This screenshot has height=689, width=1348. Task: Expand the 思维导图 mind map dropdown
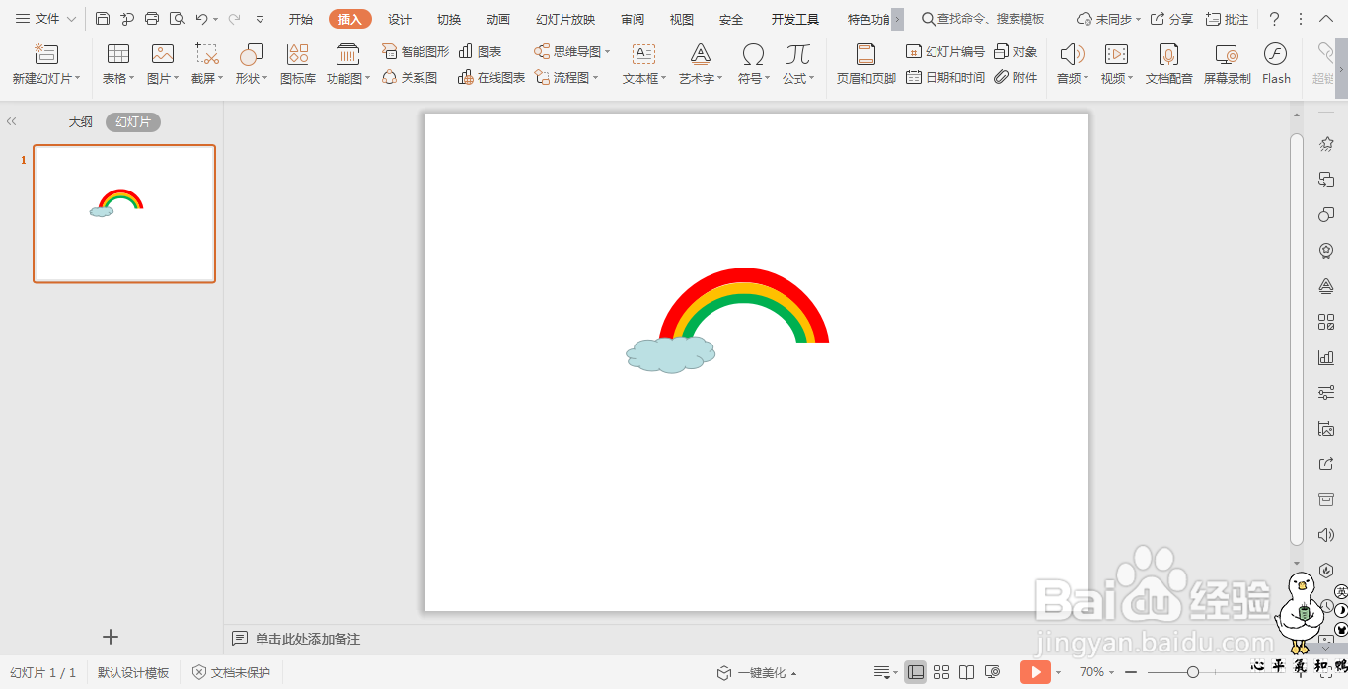coord(608,51)
